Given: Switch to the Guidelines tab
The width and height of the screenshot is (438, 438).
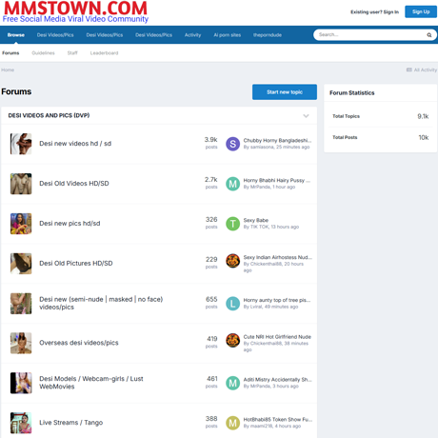Looking at the screenshot, I should 43,53.
